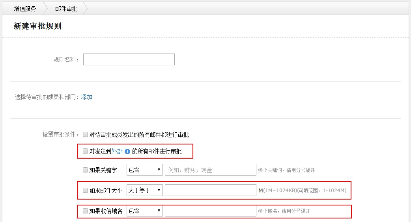411x222 pixels.
Task: Enable approval for all sent emails checkbox
Action: click(x=85, y=135)
